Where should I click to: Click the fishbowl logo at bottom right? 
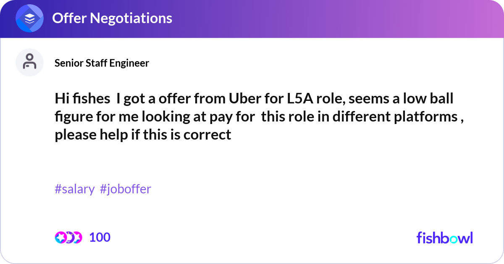444,238
